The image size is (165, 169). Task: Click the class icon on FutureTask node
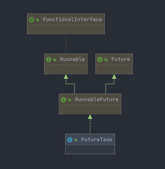[70, 140]
